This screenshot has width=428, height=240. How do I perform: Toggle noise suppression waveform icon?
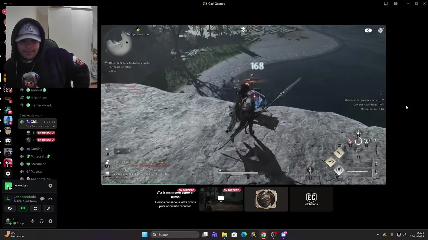click(x=42, y=199)
